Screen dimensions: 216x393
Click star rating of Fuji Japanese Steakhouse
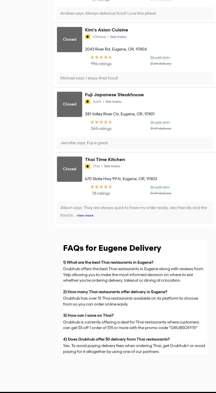(x=101, y=122)
